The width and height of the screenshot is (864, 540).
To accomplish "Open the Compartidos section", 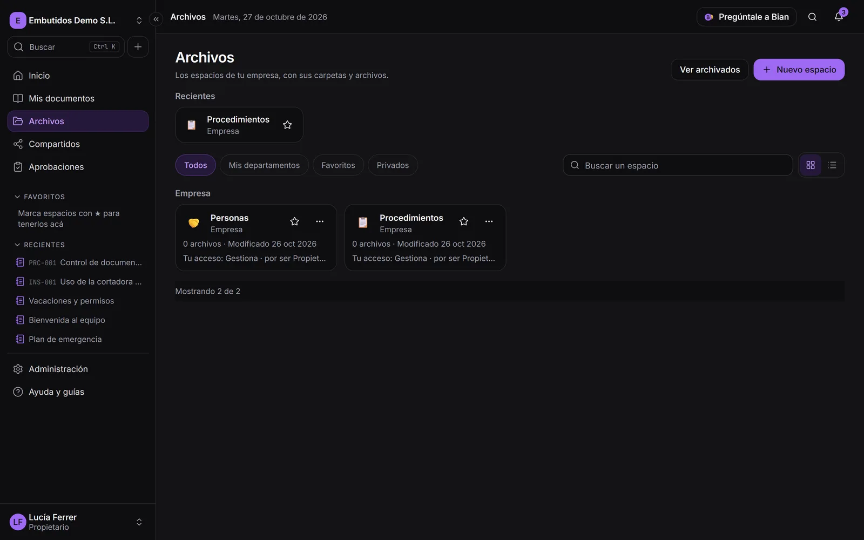I will [78, 144].
